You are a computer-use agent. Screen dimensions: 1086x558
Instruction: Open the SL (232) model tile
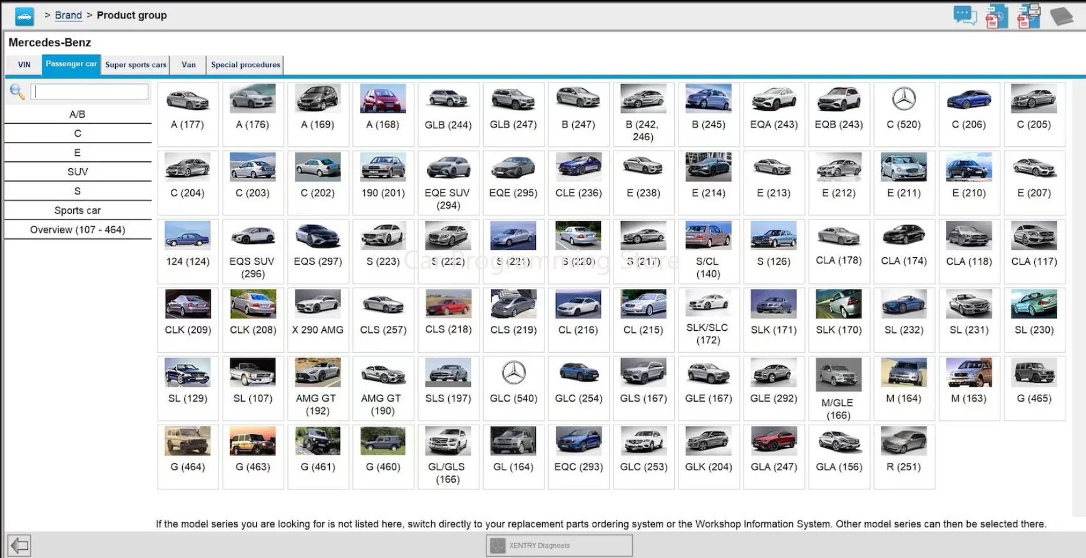904,320
